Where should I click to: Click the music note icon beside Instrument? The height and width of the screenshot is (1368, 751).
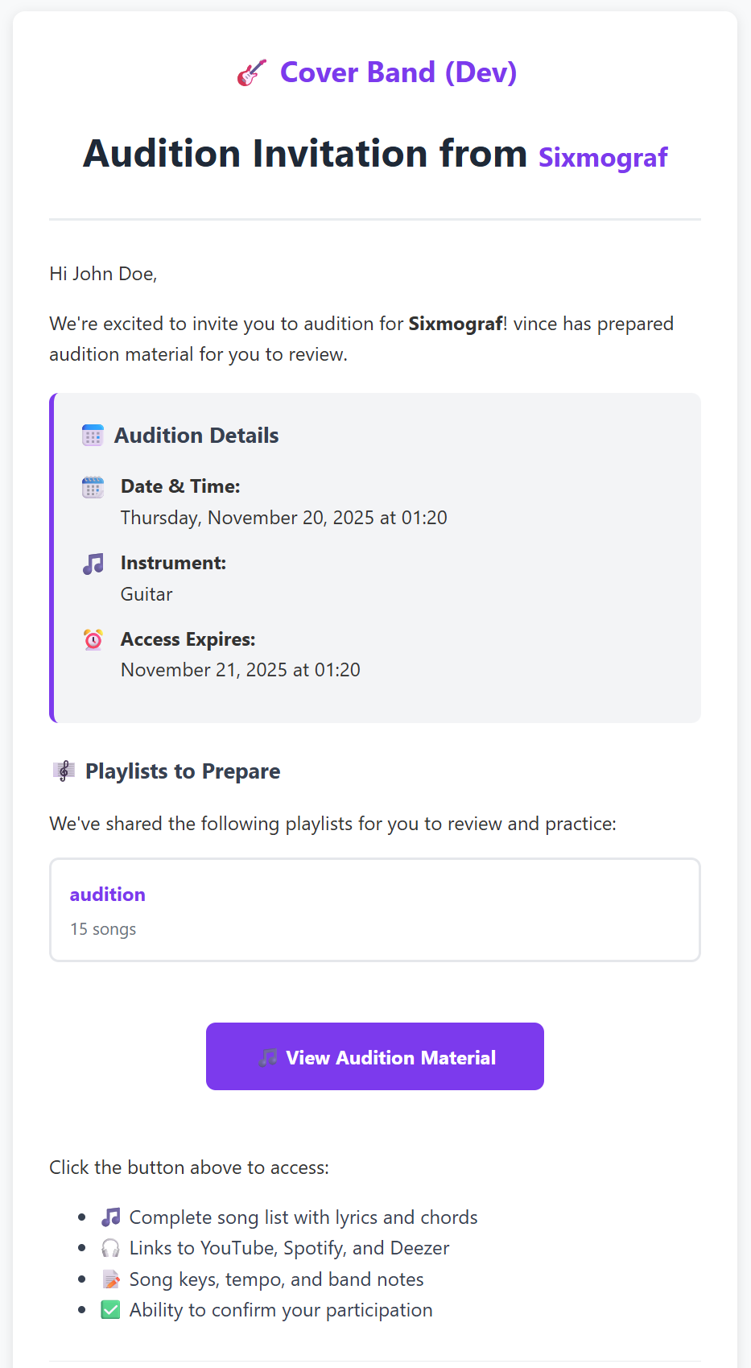[x=92, y=563]
